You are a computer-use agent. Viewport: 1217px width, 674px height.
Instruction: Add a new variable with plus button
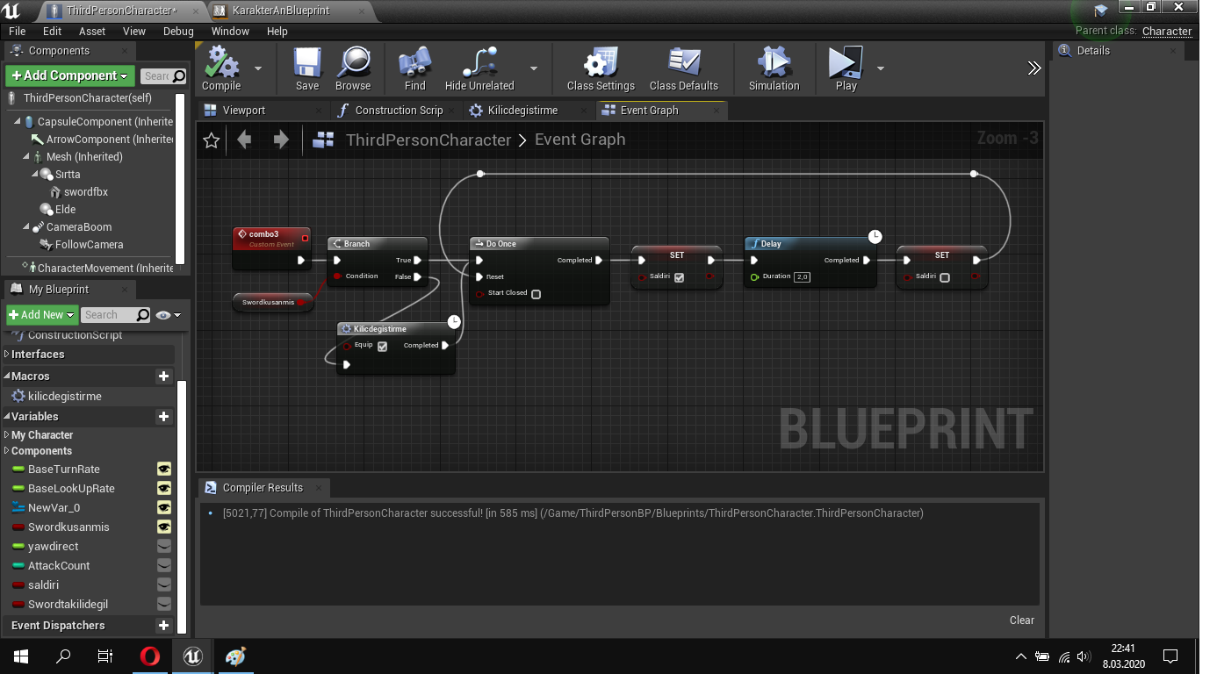(163, 417)
